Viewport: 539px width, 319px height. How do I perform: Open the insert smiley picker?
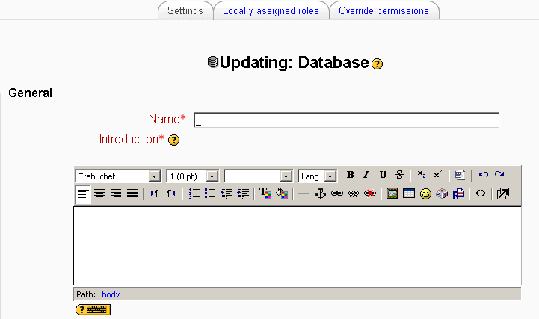click(x=425, y=193)
